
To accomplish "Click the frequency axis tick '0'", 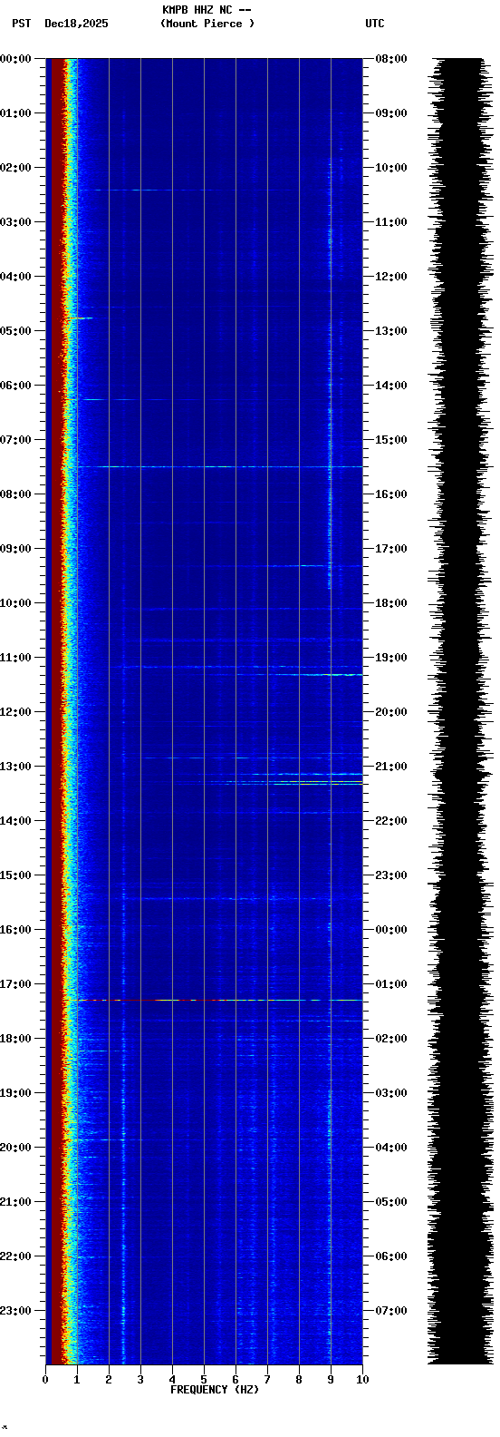I will tap(45, 1380).
